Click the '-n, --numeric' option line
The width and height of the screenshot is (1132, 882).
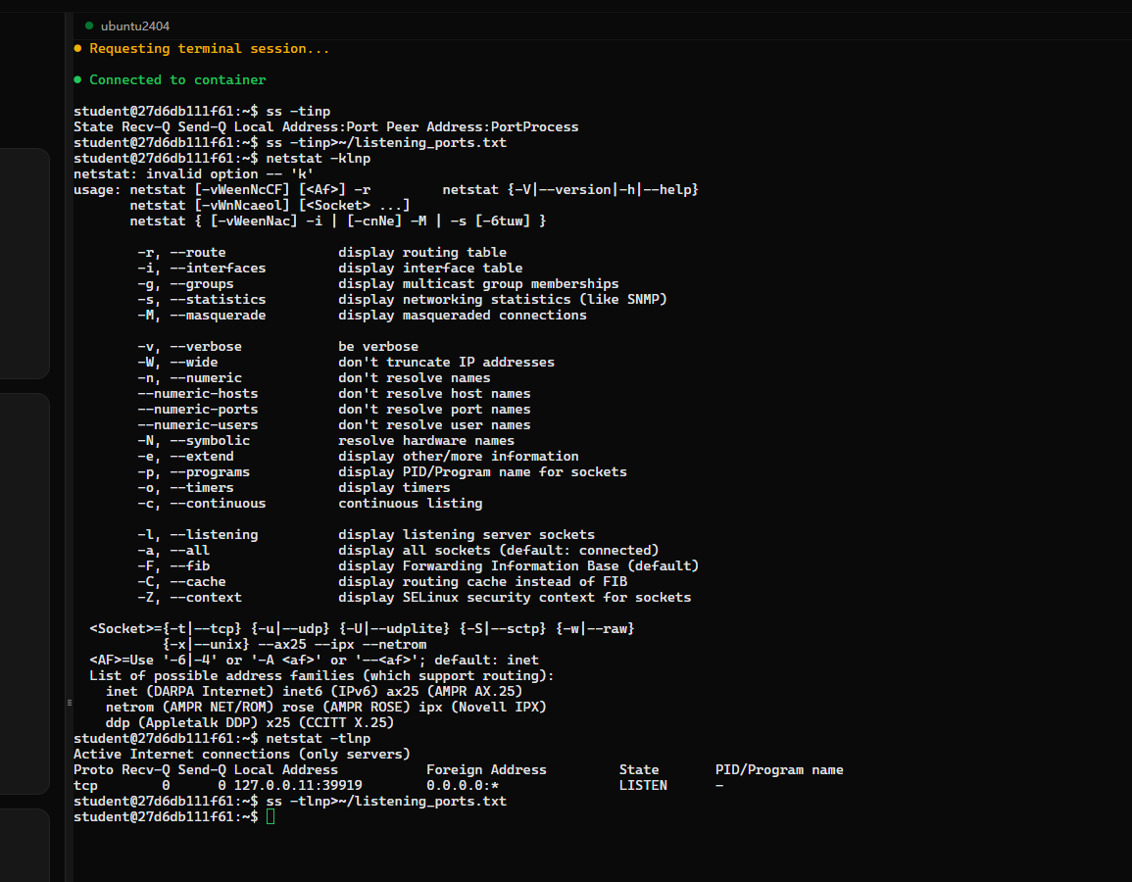[314, 377]
